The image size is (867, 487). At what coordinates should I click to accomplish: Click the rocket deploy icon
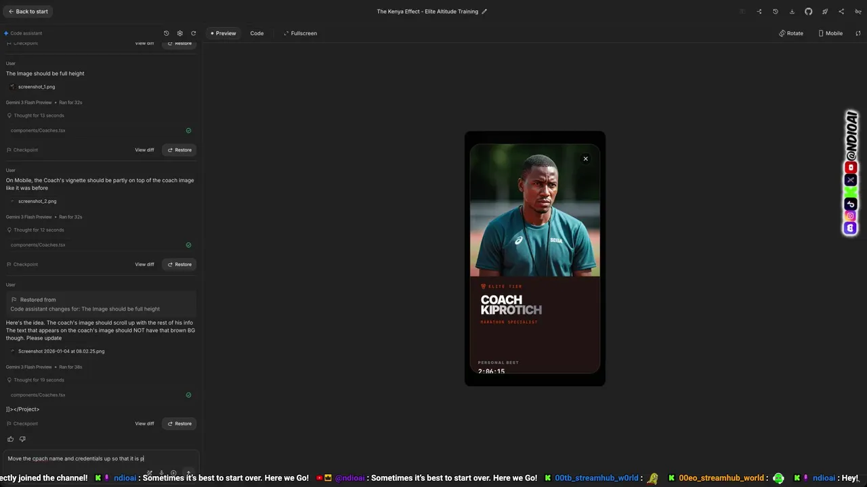pyautogui.click(x=825, y=11)
